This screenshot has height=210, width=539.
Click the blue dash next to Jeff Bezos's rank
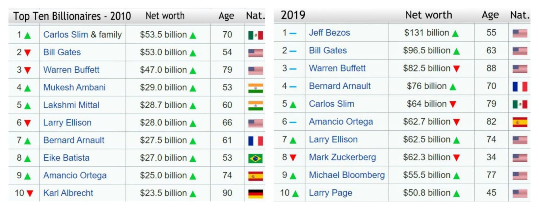coord(293,33)
